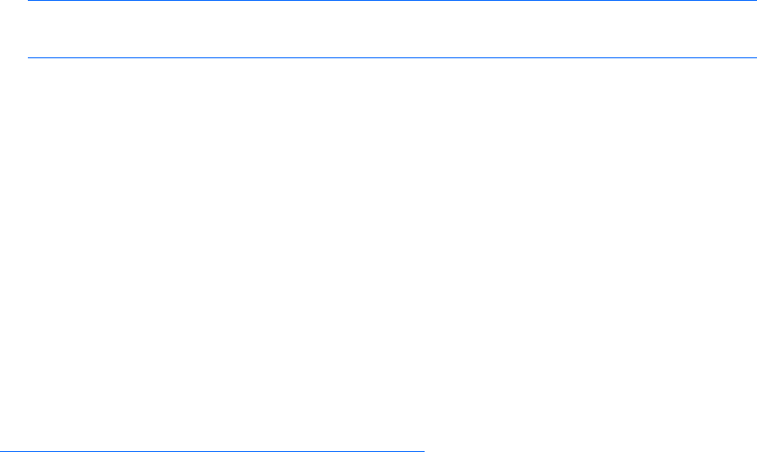
Task: Click the left end of the second blue line
Action: pos(30,58)
